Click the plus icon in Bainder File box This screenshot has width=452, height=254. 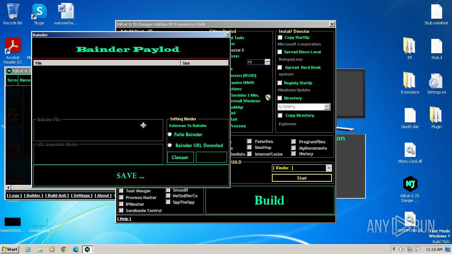(x=143, y=125)
